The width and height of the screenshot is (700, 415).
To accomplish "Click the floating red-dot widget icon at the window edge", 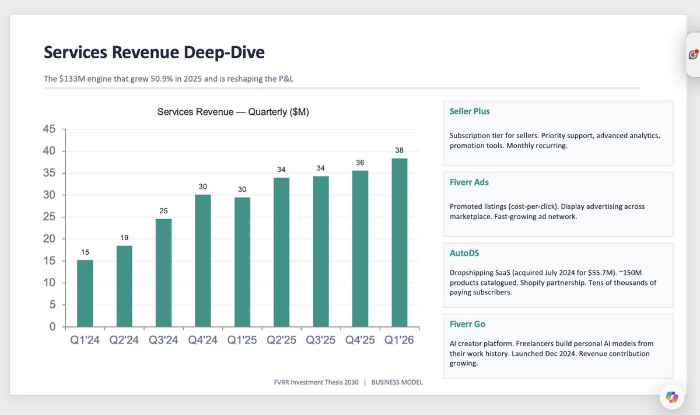I will (693, 54).
